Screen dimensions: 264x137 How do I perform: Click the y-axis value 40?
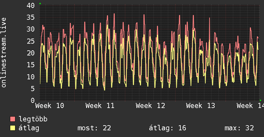[31, 5]
